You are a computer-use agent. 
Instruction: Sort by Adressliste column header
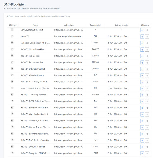click(x=69, y=25)
